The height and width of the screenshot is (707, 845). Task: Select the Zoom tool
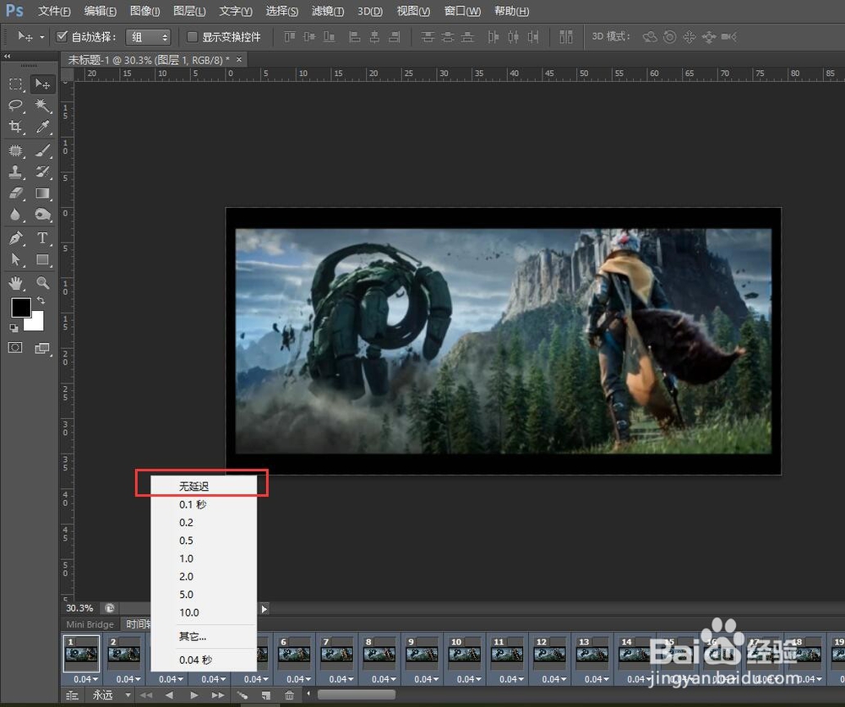pyautogui.click(x=42, y=282)
